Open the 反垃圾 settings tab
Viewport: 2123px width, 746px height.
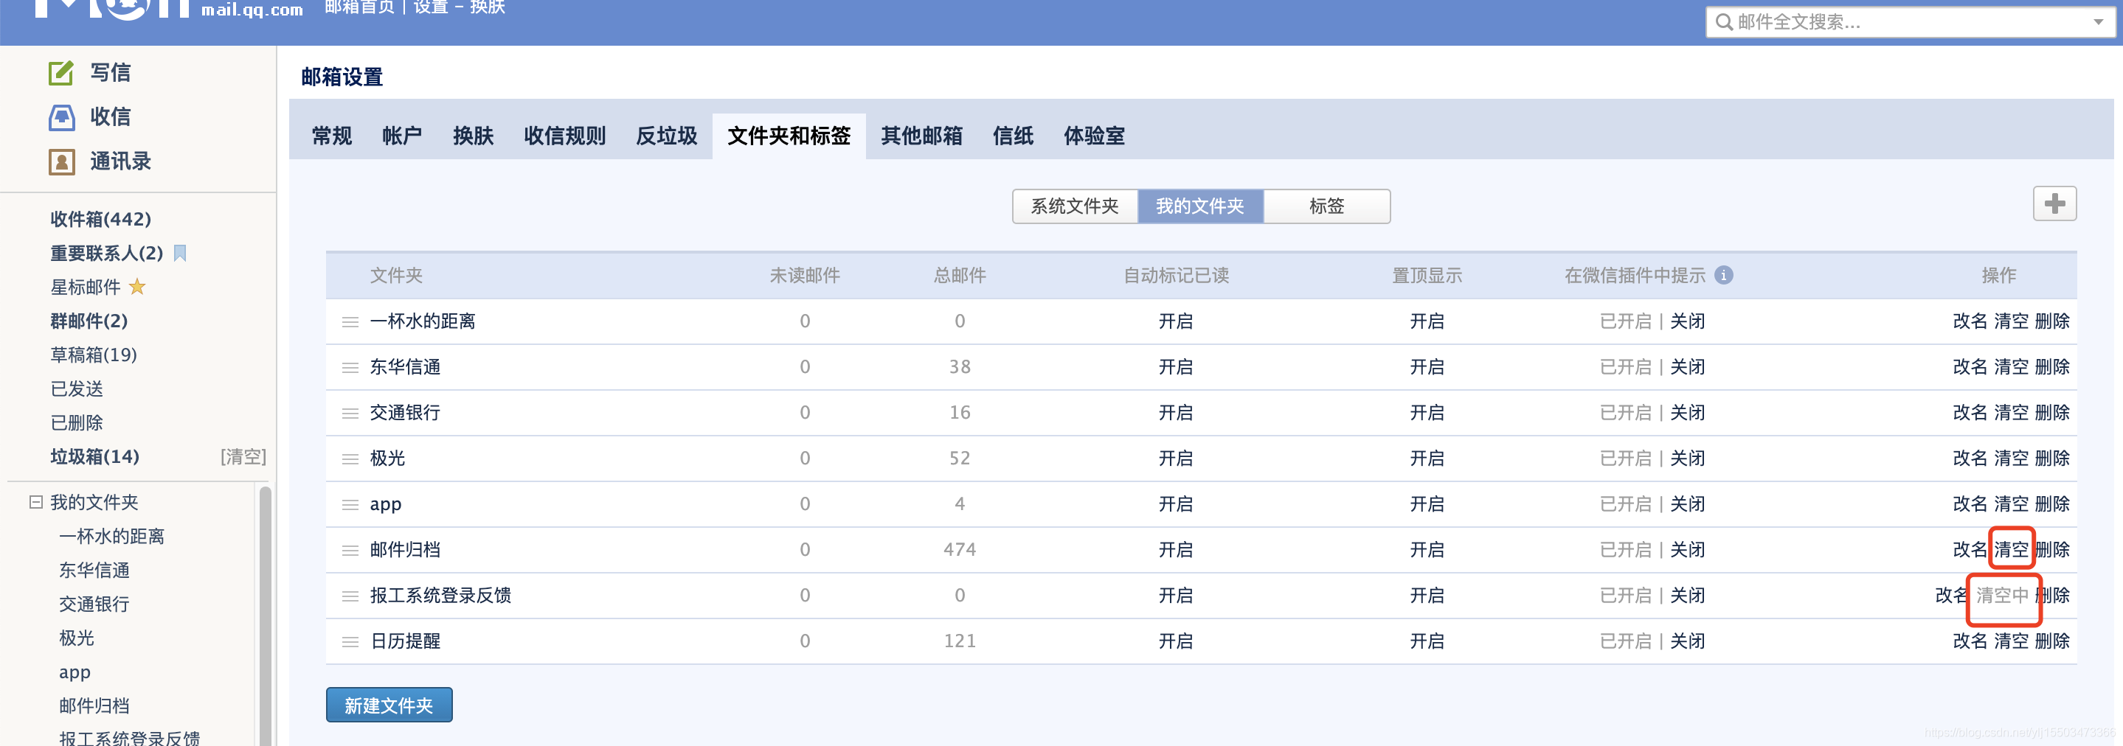tap(667, 136)
